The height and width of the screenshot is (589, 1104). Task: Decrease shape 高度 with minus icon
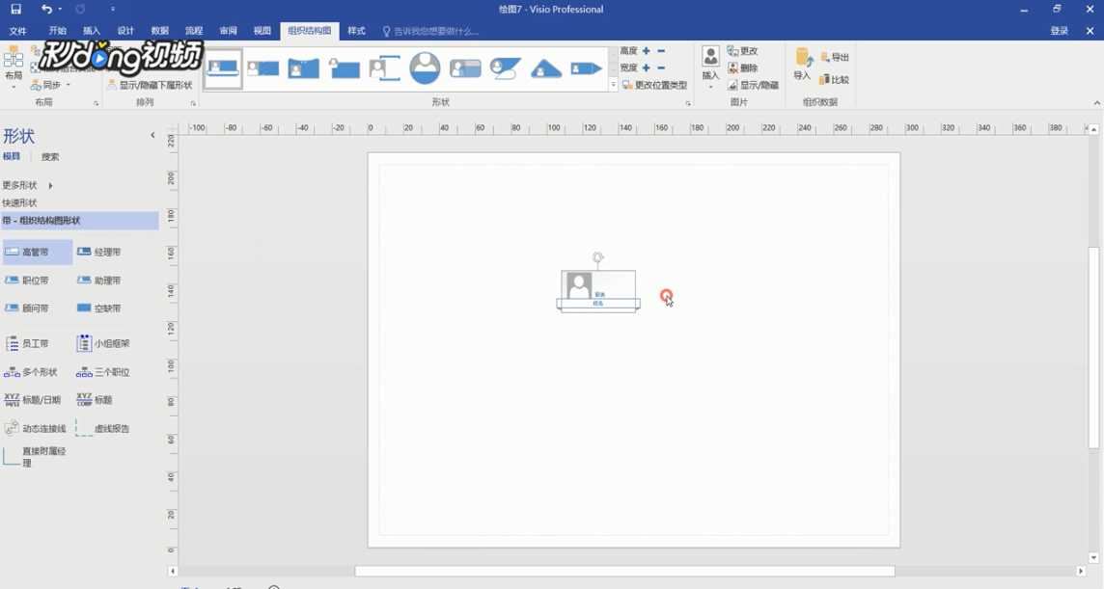coord(661,51)
